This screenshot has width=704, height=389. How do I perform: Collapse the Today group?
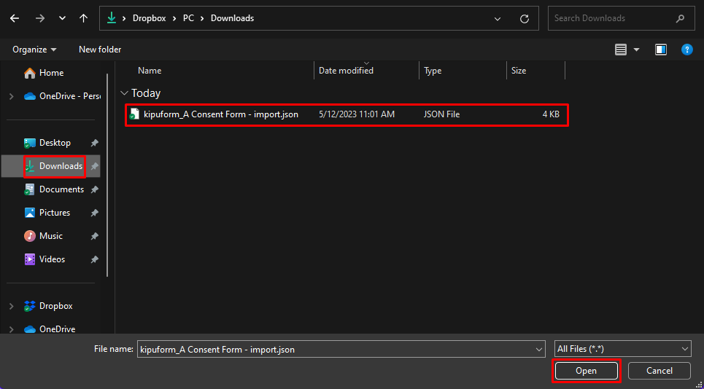(x=124, y=93)
